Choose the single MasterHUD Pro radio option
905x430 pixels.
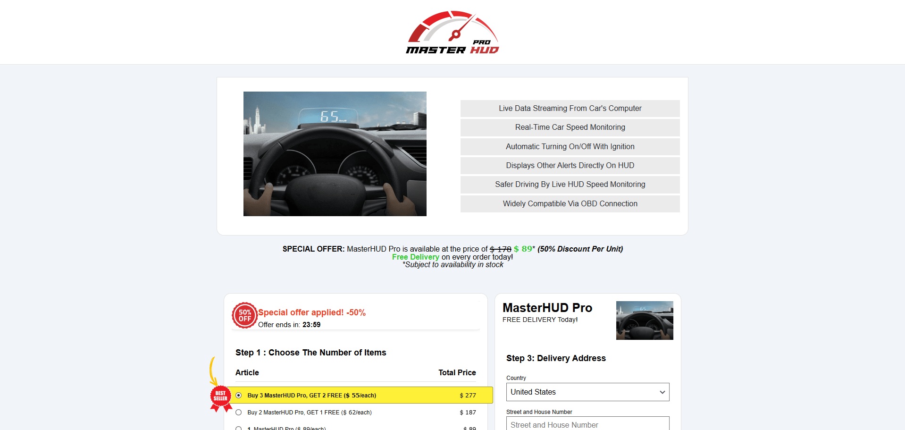click(239, 428)
